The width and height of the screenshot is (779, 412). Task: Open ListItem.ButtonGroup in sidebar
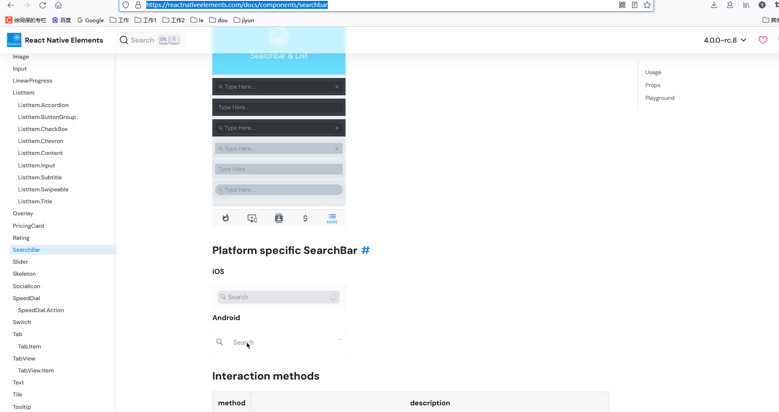[x=47, y=117]
